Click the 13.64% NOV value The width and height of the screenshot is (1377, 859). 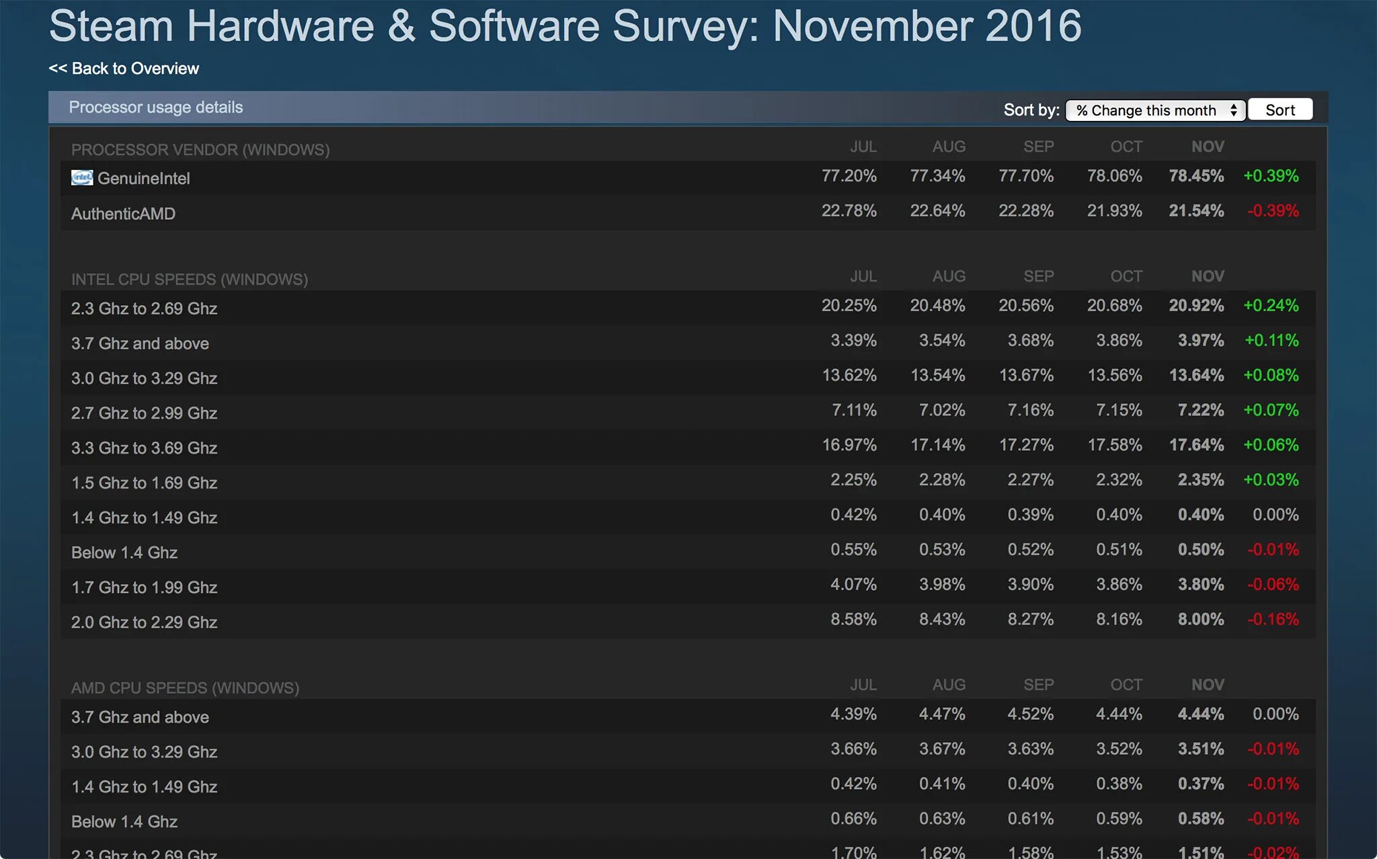click(1196, 376)
